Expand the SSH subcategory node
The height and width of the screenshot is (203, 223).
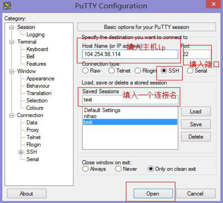pos(21,152)
